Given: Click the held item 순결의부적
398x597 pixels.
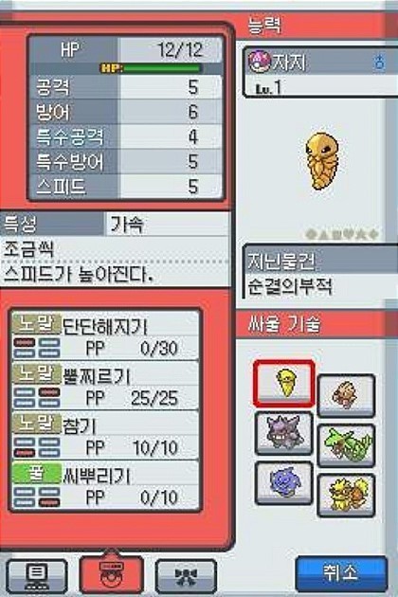Looking at the screenshot, I should [289, 287].
